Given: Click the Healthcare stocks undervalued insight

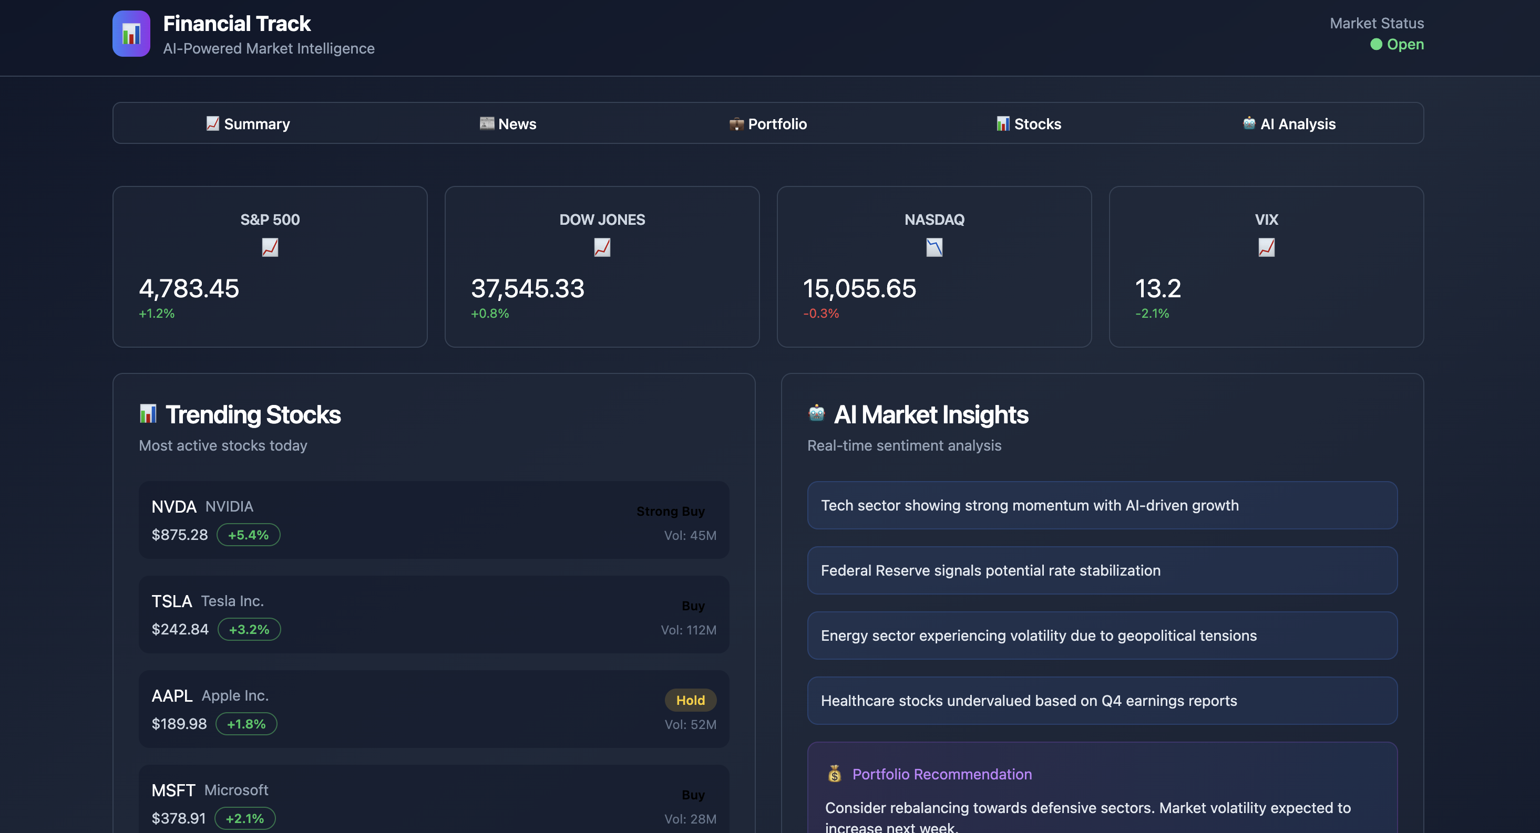Looking at the screenshot, I should (1102, 700).
